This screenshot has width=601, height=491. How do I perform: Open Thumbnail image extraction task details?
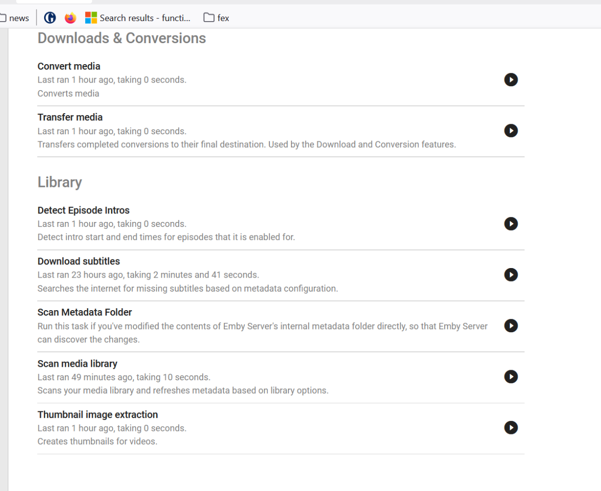(97, 415)
